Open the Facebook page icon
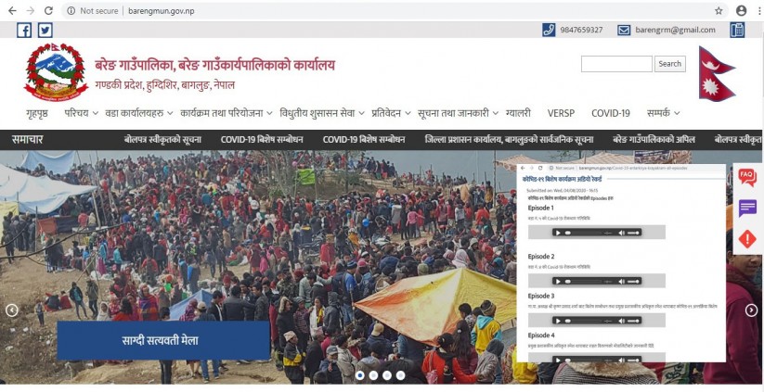764x392 pixels. [x=24, y=31]
